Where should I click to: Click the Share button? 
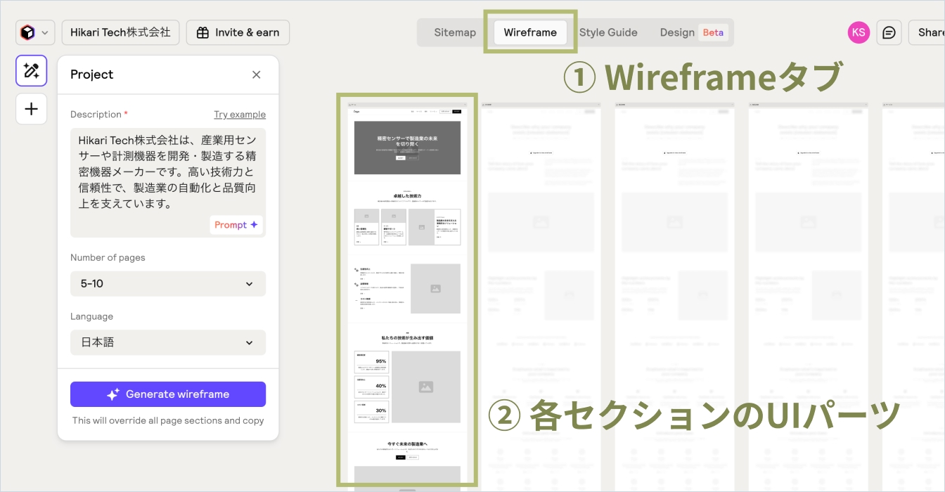(x=927, y=32)
